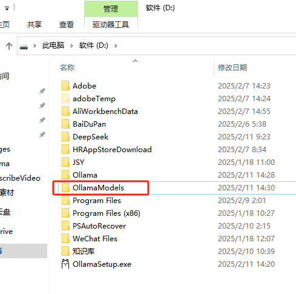Screen dimensions: 296x294
Task: Click the date 2025/1/18 11:00 for JSY
Action: coord(246,162)
